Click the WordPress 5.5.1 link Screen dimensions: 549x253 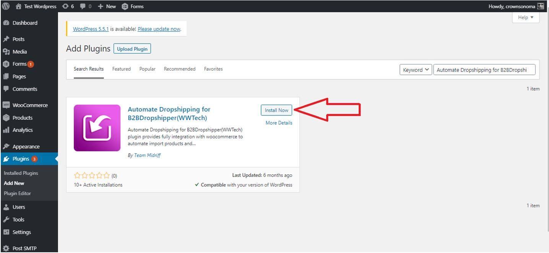click(91, 29)
